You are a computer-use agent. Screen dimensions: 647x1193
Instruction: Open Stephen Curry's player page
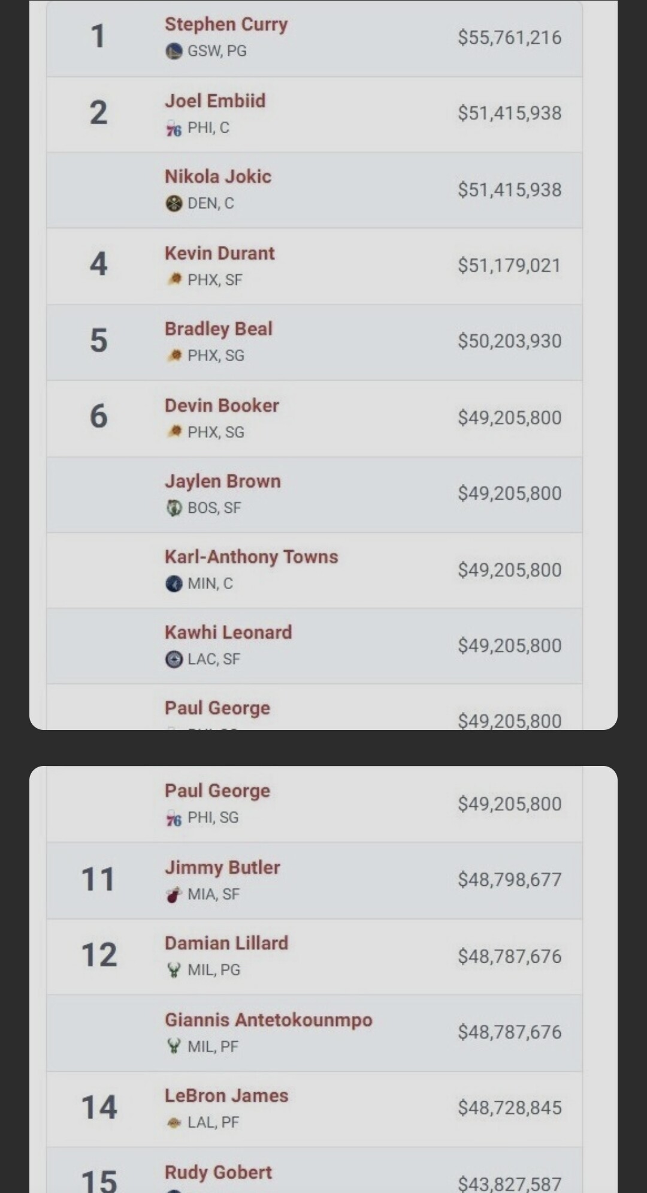[x=226, y=25]
